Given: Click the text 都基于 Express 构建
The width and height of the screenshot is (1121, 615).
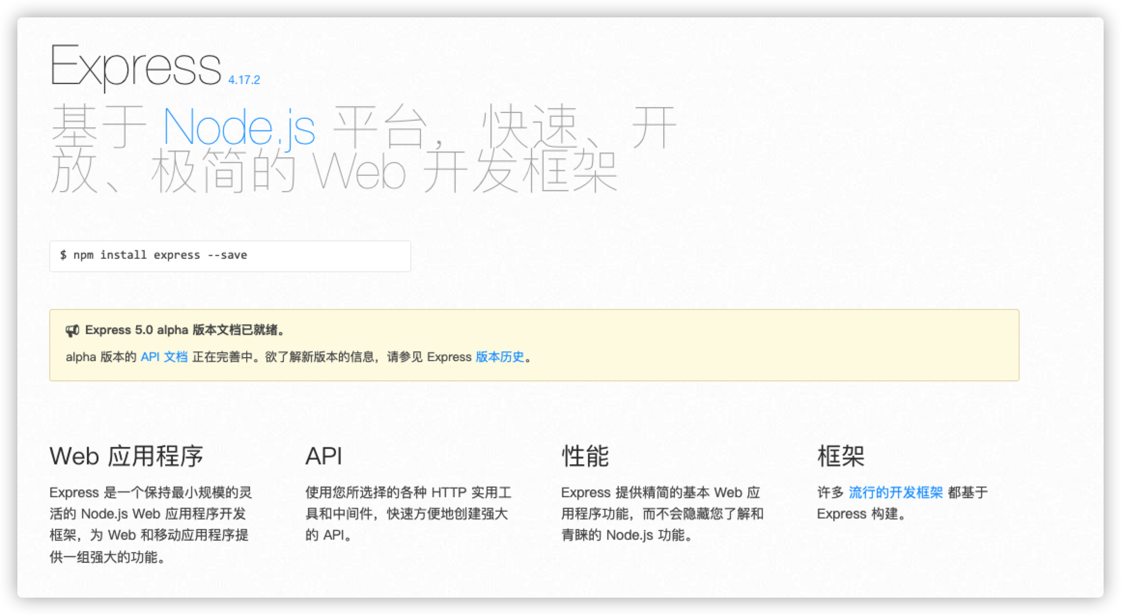Looking at the screenshot, I should pyautogui.click(x=903, y=503).
